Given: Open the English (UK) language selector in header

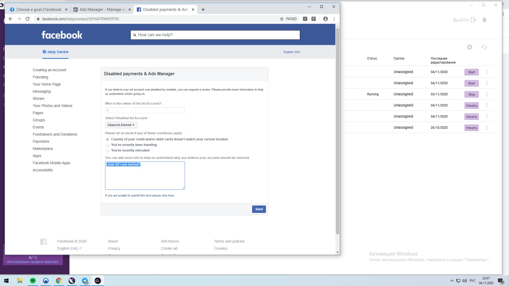Looking at the screenshot, I should click(291, 52).
